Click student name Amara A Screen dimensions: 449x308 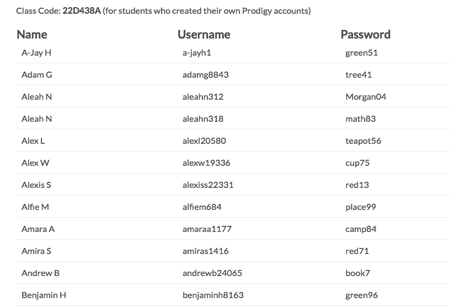tap(38, 229)
